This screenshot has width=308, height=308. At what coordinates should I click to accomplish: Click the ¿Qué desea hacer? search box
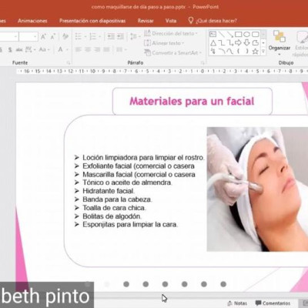coord(213,21)
